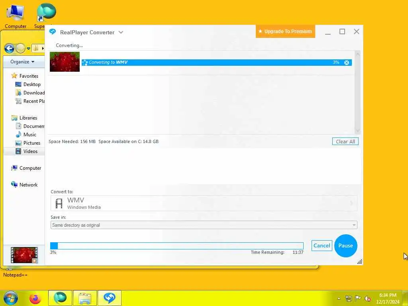The height and width of the screenshot is (306, 408).
Task: Switch to Windows Explorer taskbar button
Action: tap(85, 298)
